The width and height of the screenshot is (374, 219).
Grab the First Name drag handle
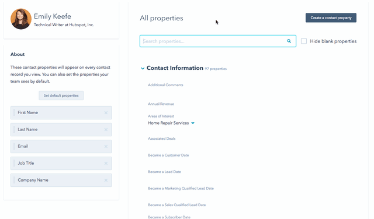coord(14,112)
